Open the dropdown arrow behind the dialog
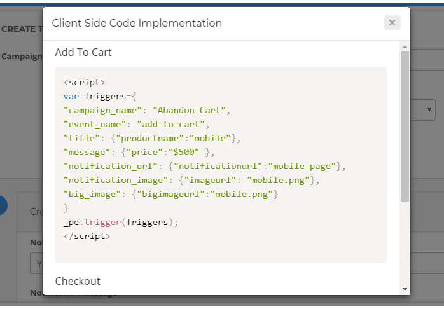This screenshot has height=309, width=444. click(429, 110)
